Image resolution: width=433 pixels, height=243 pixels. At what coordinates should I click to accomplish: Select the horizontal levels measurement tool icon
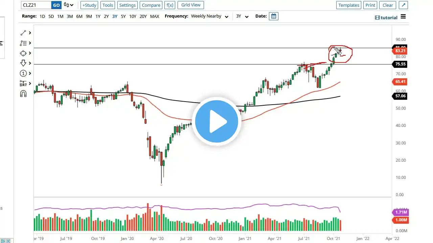coord(23,83)
